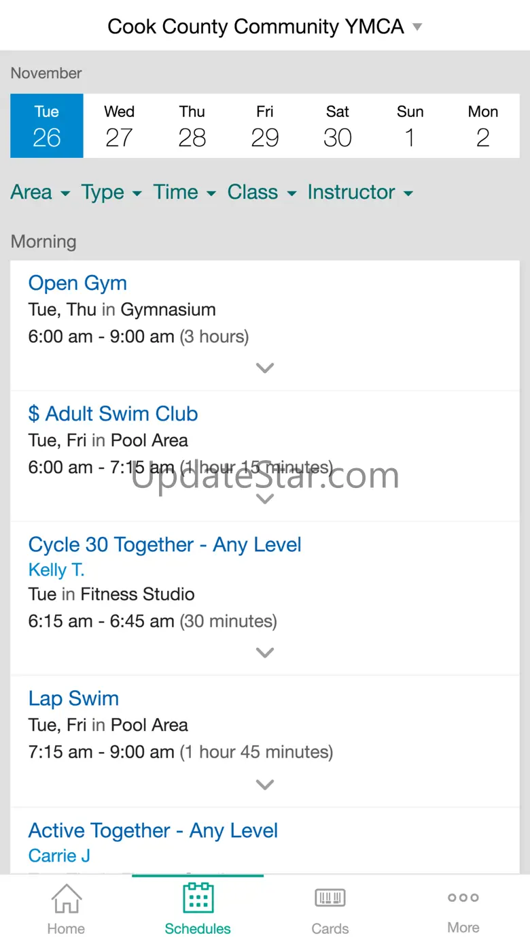Screen dimensions: 530x944
Task: Open the Time filter dropdown
Action: pos(185,193)
